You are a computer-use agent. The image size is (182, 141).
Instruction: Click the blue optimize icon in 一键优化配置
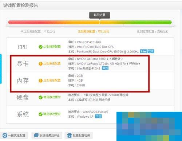click(x=5, y=135)
